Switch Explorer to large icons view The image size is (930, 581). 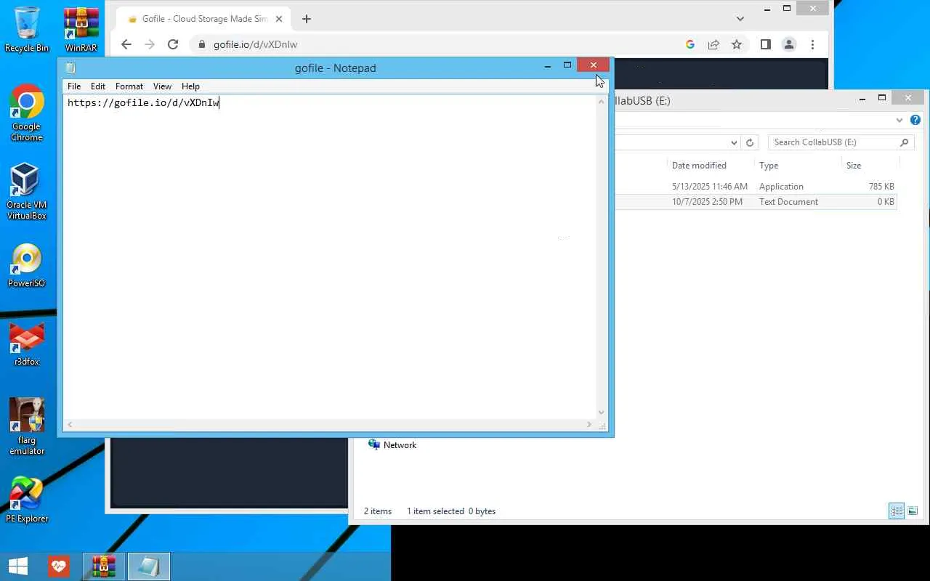coord(913,511)
